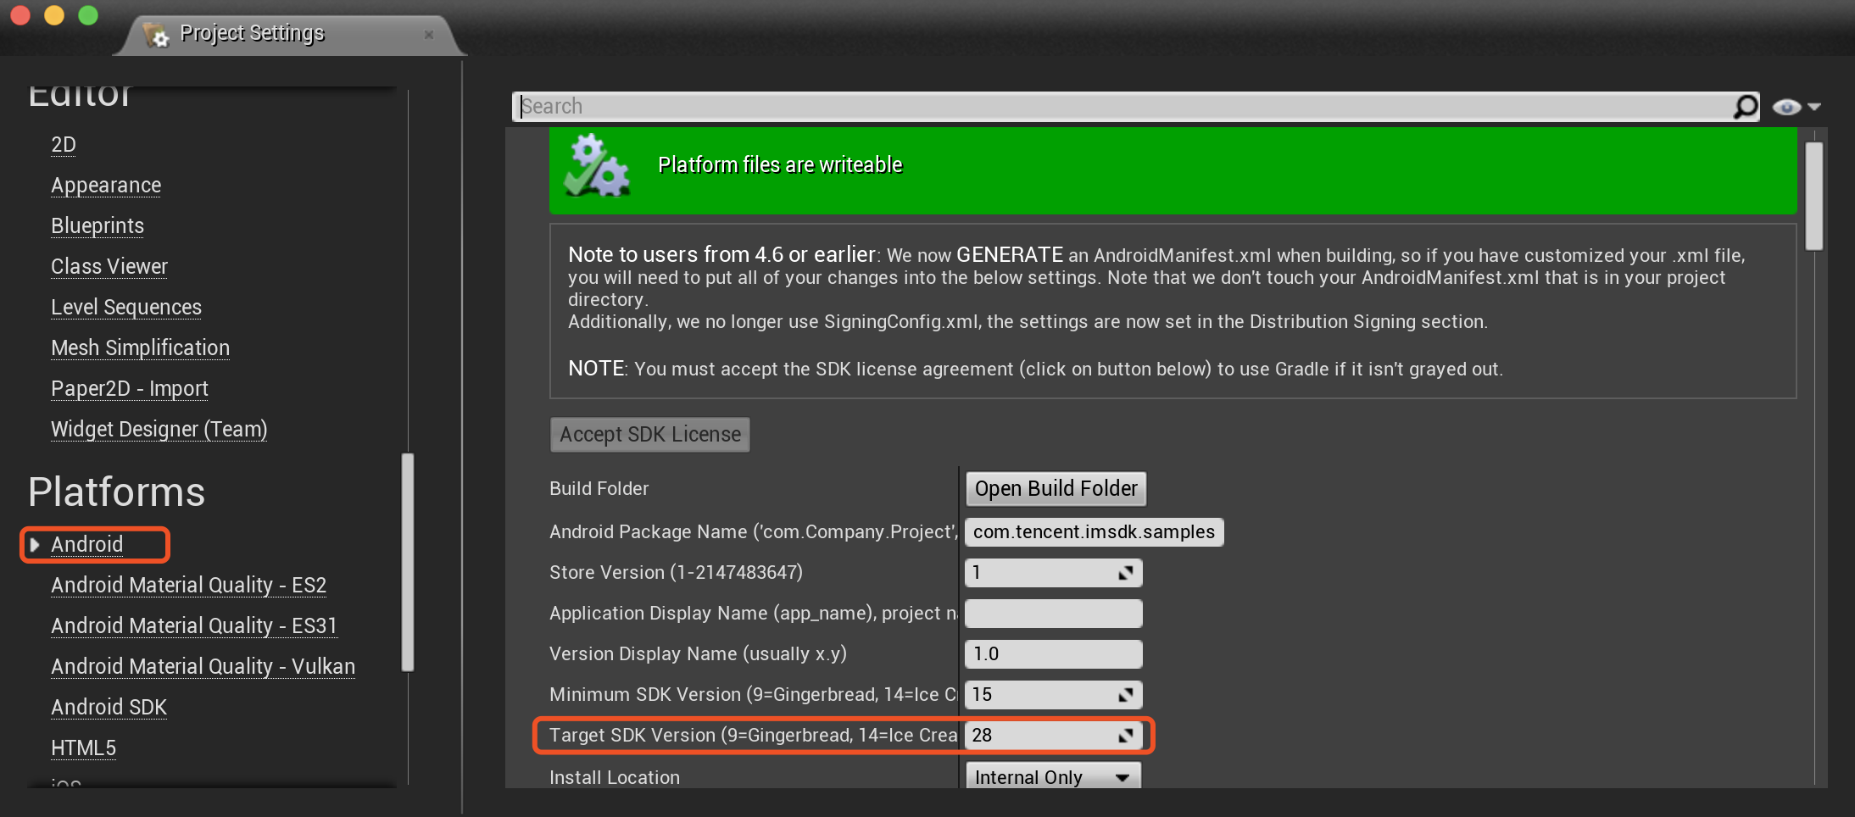Click the platform writeable status icon
Screen dimensions: 1855x817
(x=597, y=165)
